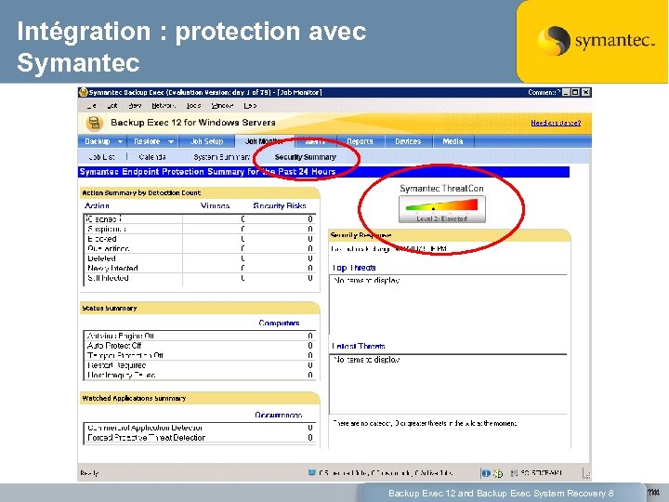This screenshot has height=502, width=669.
Task: Select the Antivirus Engine Off row
Action: click(x=200, y=336)
